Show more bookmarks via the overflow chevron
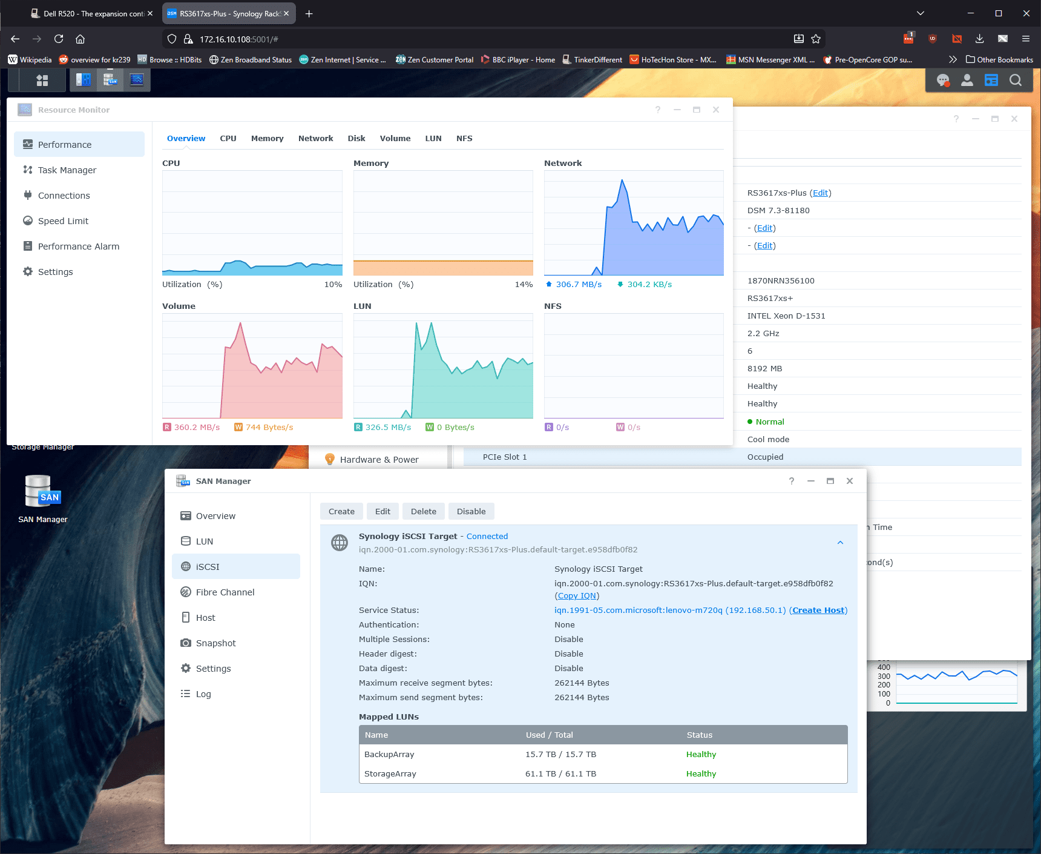Screen dimensions: 1041x854 tap(952, 59)
